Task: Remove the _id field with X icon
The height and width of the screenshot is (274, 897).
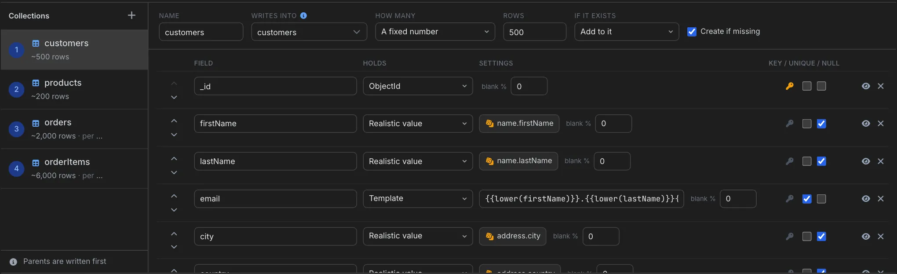Action: 881,86
